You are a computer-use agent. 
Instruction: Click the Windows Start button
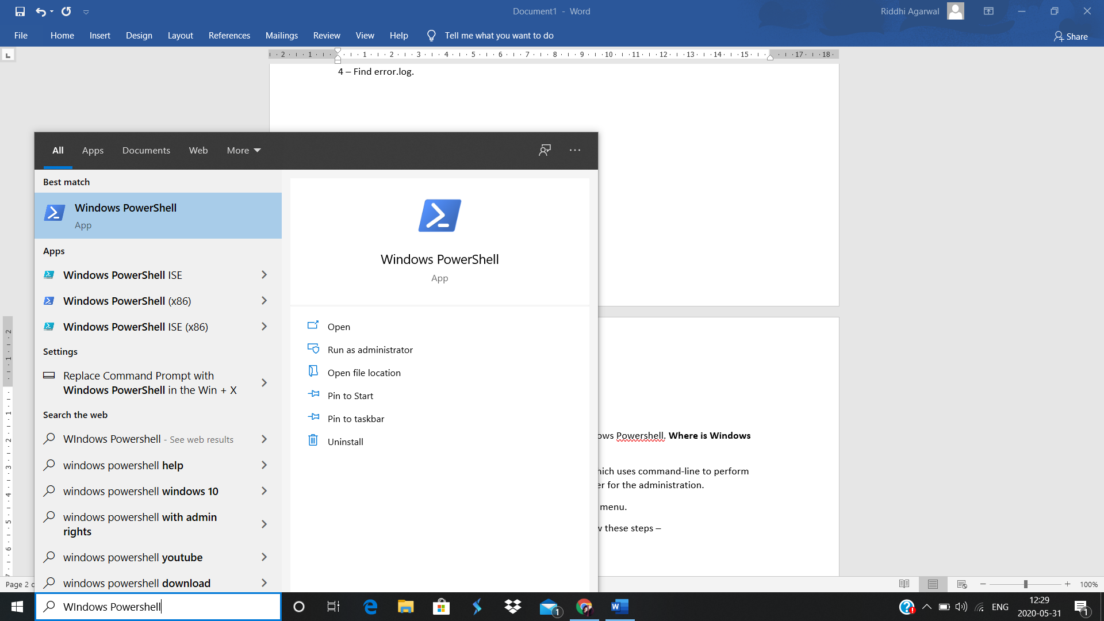(x=17, y=607)
